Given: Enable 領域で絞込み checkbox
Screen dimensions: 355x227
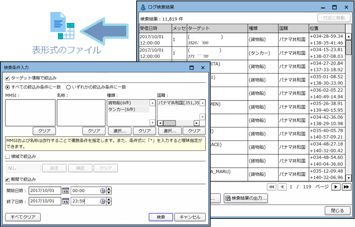Looking at the screenshot, I should pyautogui.click(x=8, y=157).
